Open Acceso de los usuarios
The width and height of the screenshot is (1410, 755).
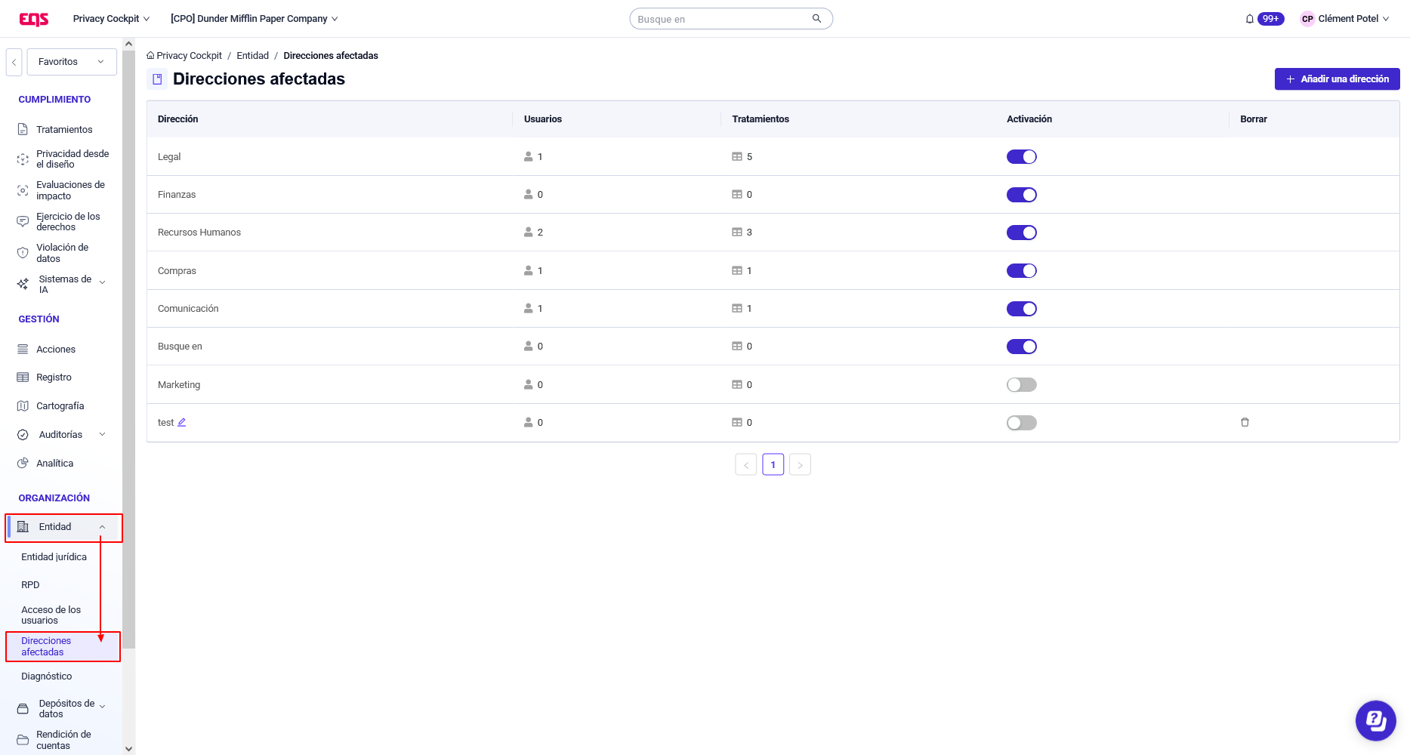[51, 615]
